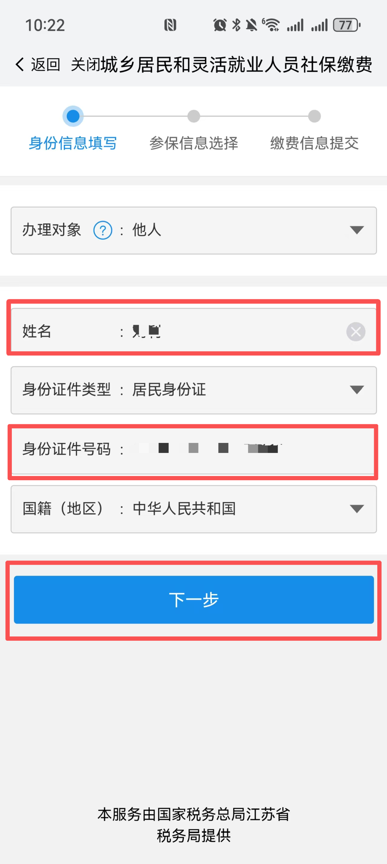387x864 pixels.
Task: Tap the 返回 text in header
Action: click(x=46, y=65)
